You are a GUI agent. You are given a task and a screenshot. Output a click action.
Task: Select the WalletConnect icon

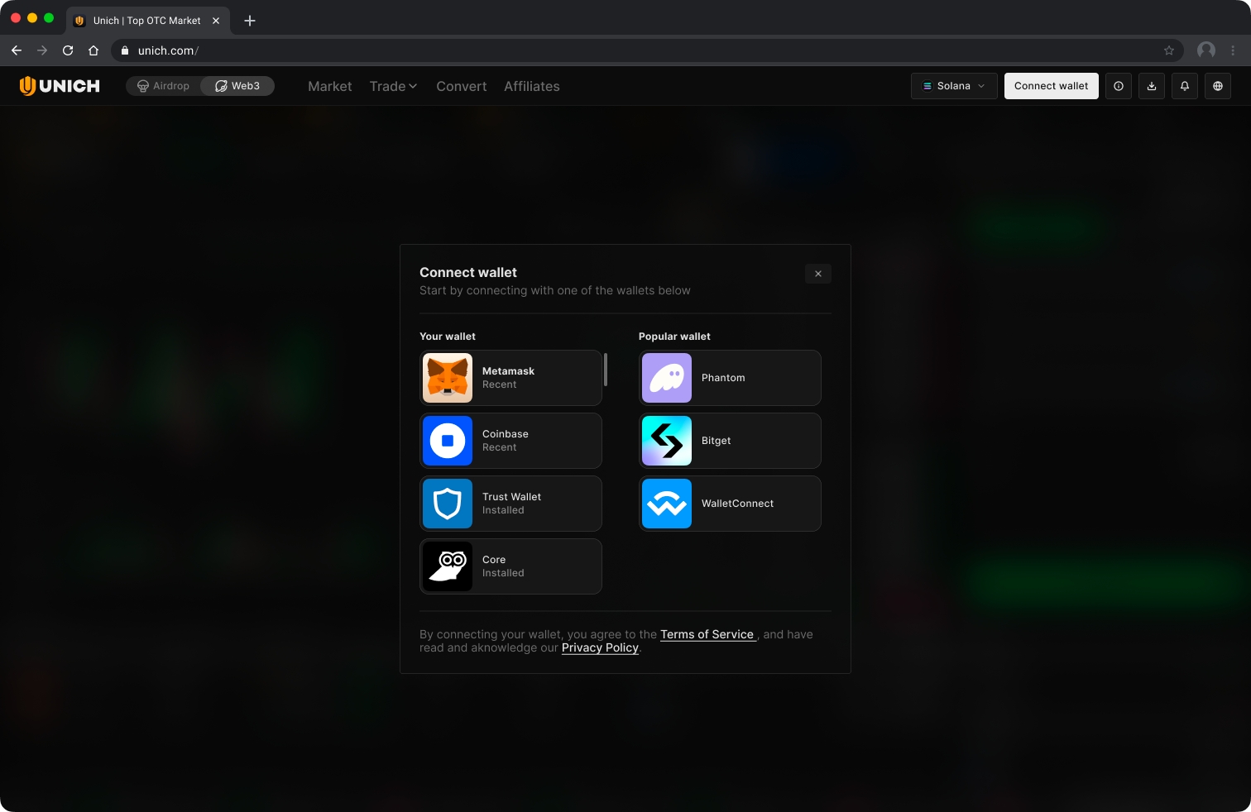[667, 504]
